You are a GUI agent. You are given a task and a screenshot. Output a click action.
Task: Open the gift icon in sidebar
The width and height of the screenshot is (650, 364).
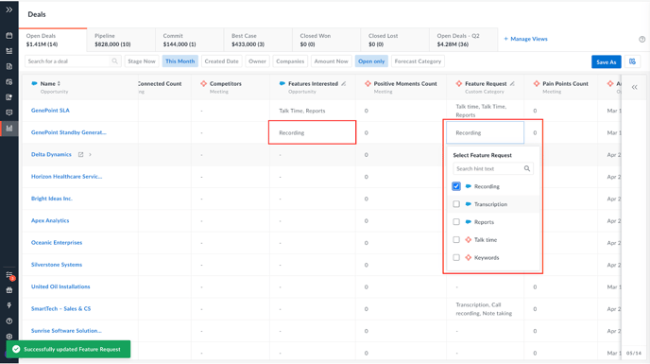coord(9,290)
